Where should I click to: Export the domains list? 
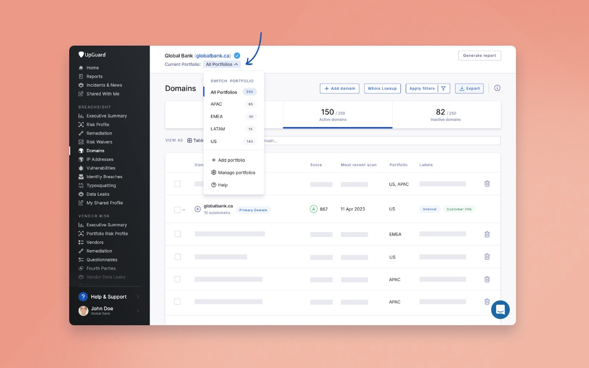tap(469, 88)
